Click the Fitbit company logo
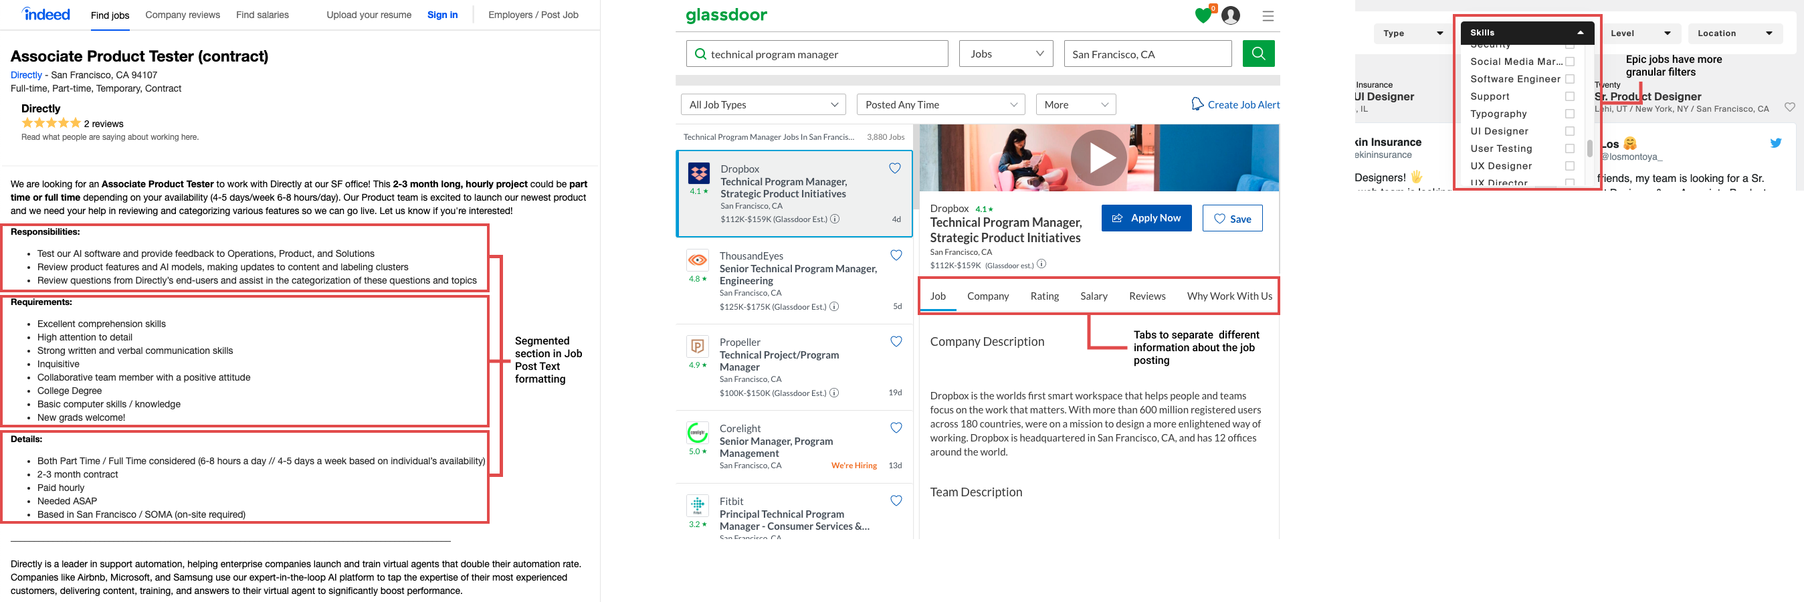The image size is (1804, 602). coord(698,506)
